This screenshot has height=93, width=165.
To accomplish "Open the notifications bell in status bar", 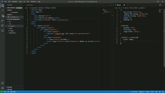I will (x=163, y=92).
